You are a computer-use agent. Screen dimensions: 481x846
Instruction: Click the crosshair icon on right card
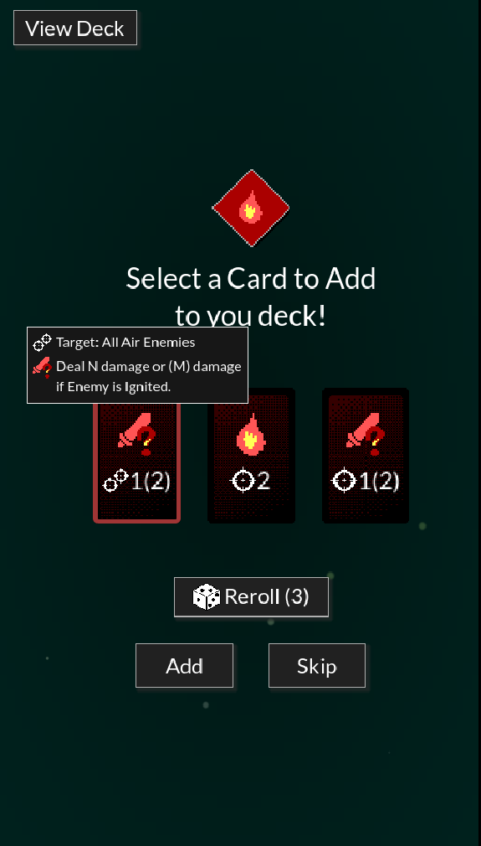coord(344,480)
